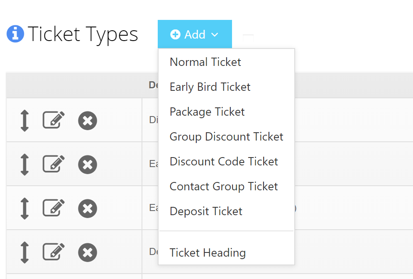
Task: Click the reorder arrow in the first row
Action: tap(24, 121)
